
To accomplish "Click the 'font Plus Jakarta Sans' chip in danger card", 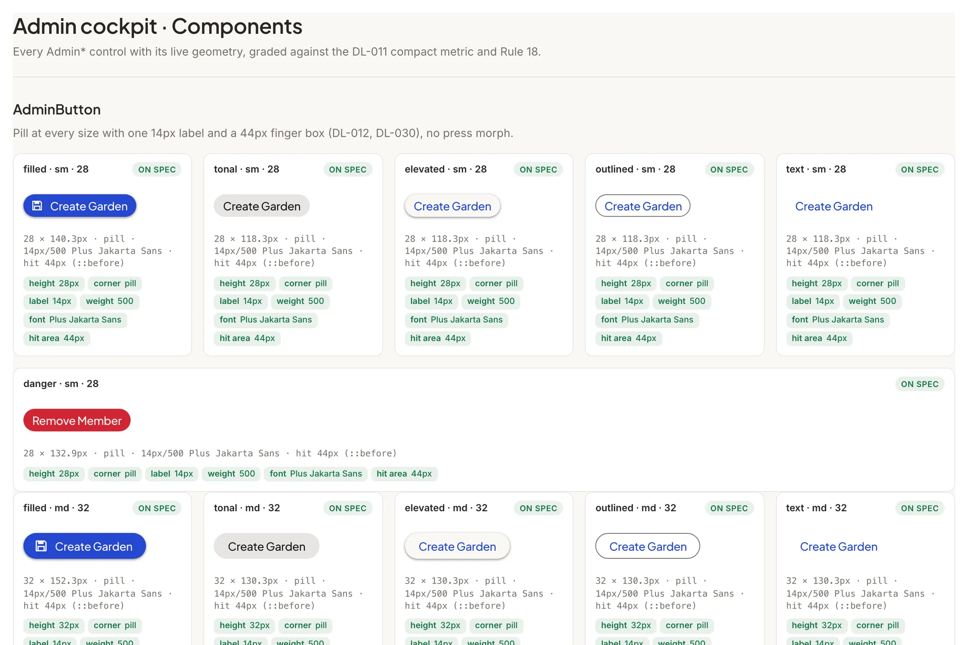I will tap(316, 474).
